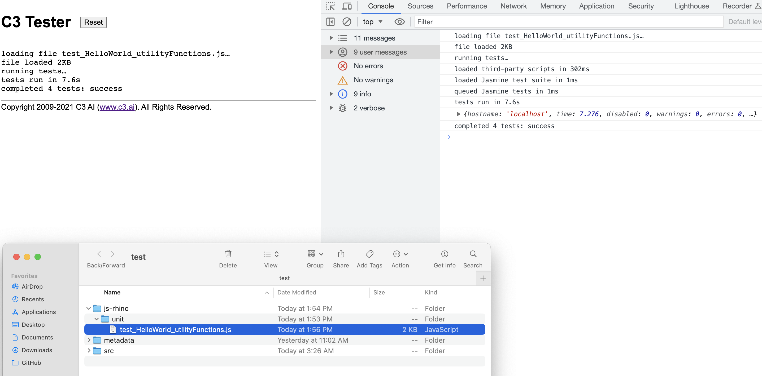Hide the console sidebar panel icon
This screenshot has width=762, height=376.
330,22
